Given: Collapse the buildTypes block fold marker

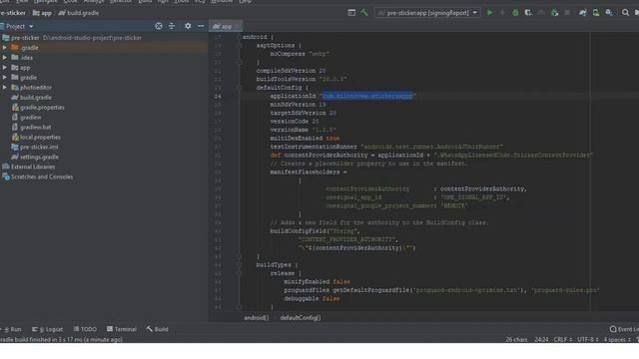Looking at the screenshot, I should [240, 264].
